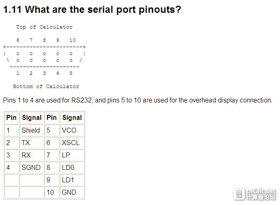Click the VCO signal cell
Viewport: 280px width, 205px height.
click(x=72, y=130)
